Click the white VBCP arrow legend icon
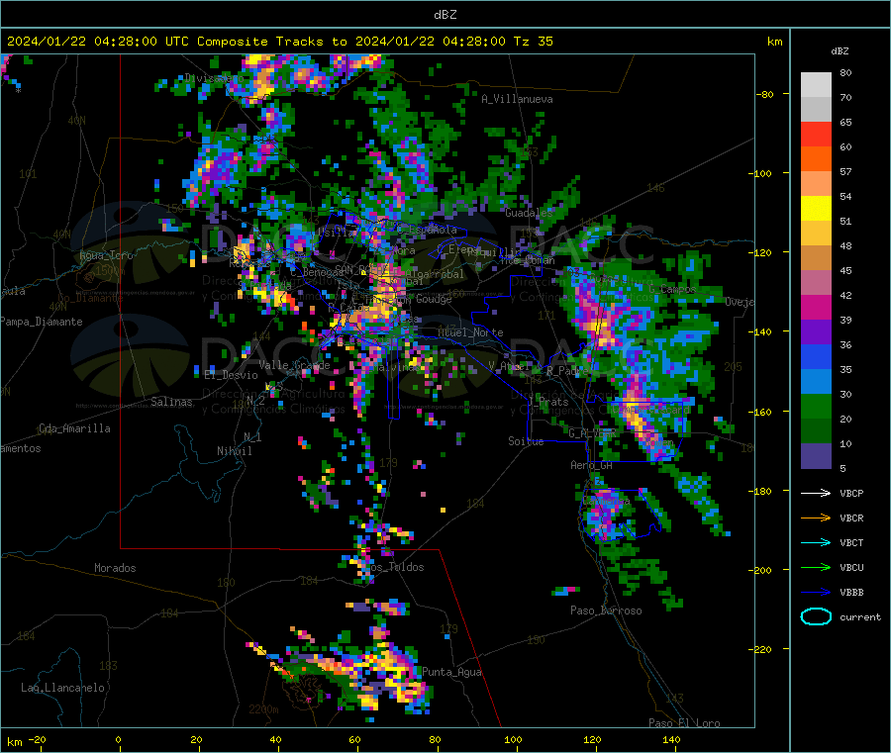891x753 pixels. (816, 493)
